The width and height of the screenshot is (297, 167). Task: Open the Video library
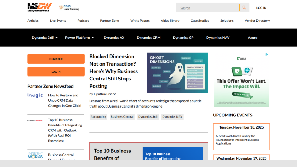tap(170, 20)
